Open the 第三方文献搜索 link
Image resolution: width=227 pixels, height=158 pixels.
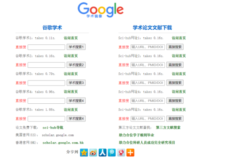(168, 128)
